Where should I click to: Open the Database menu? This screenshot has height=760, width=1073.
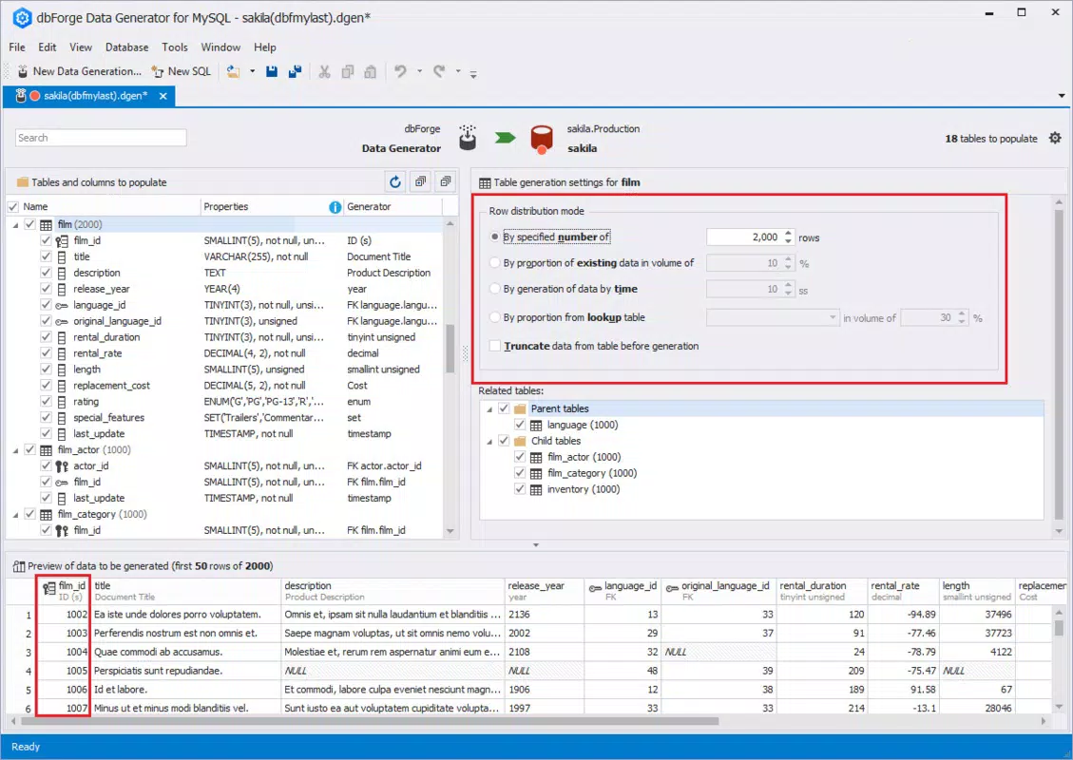tap(126, 47)
